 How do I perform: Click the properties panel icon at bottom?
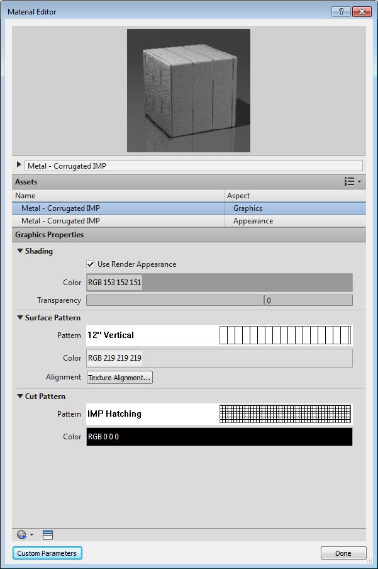click(48, 534)
